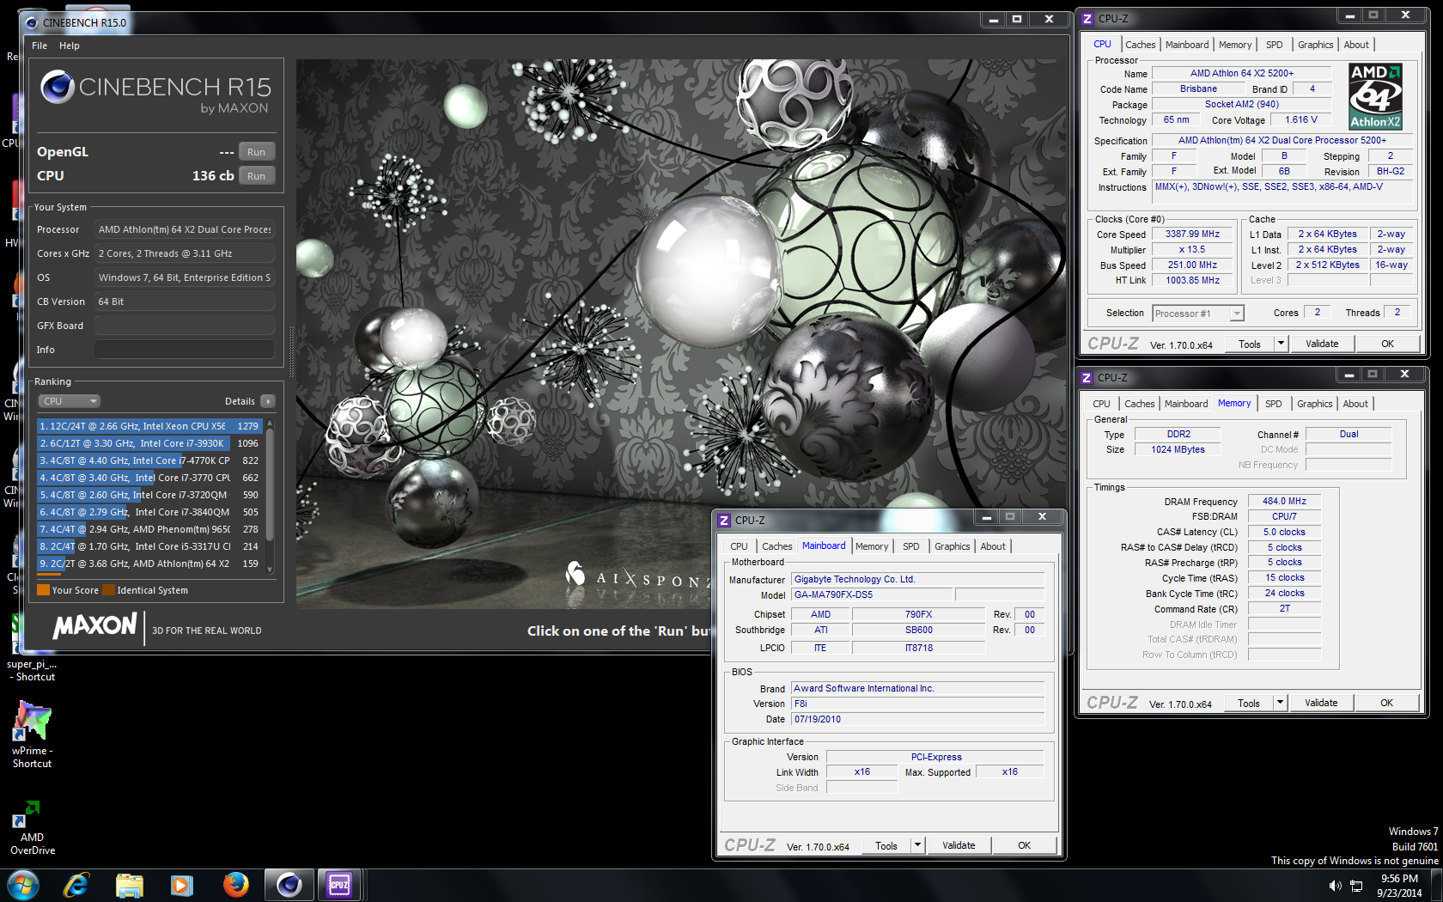1443x902 pixels.
Task: Open Tools dropdown arrow in Memory CPU-Z window
Action: point(1280,703)
